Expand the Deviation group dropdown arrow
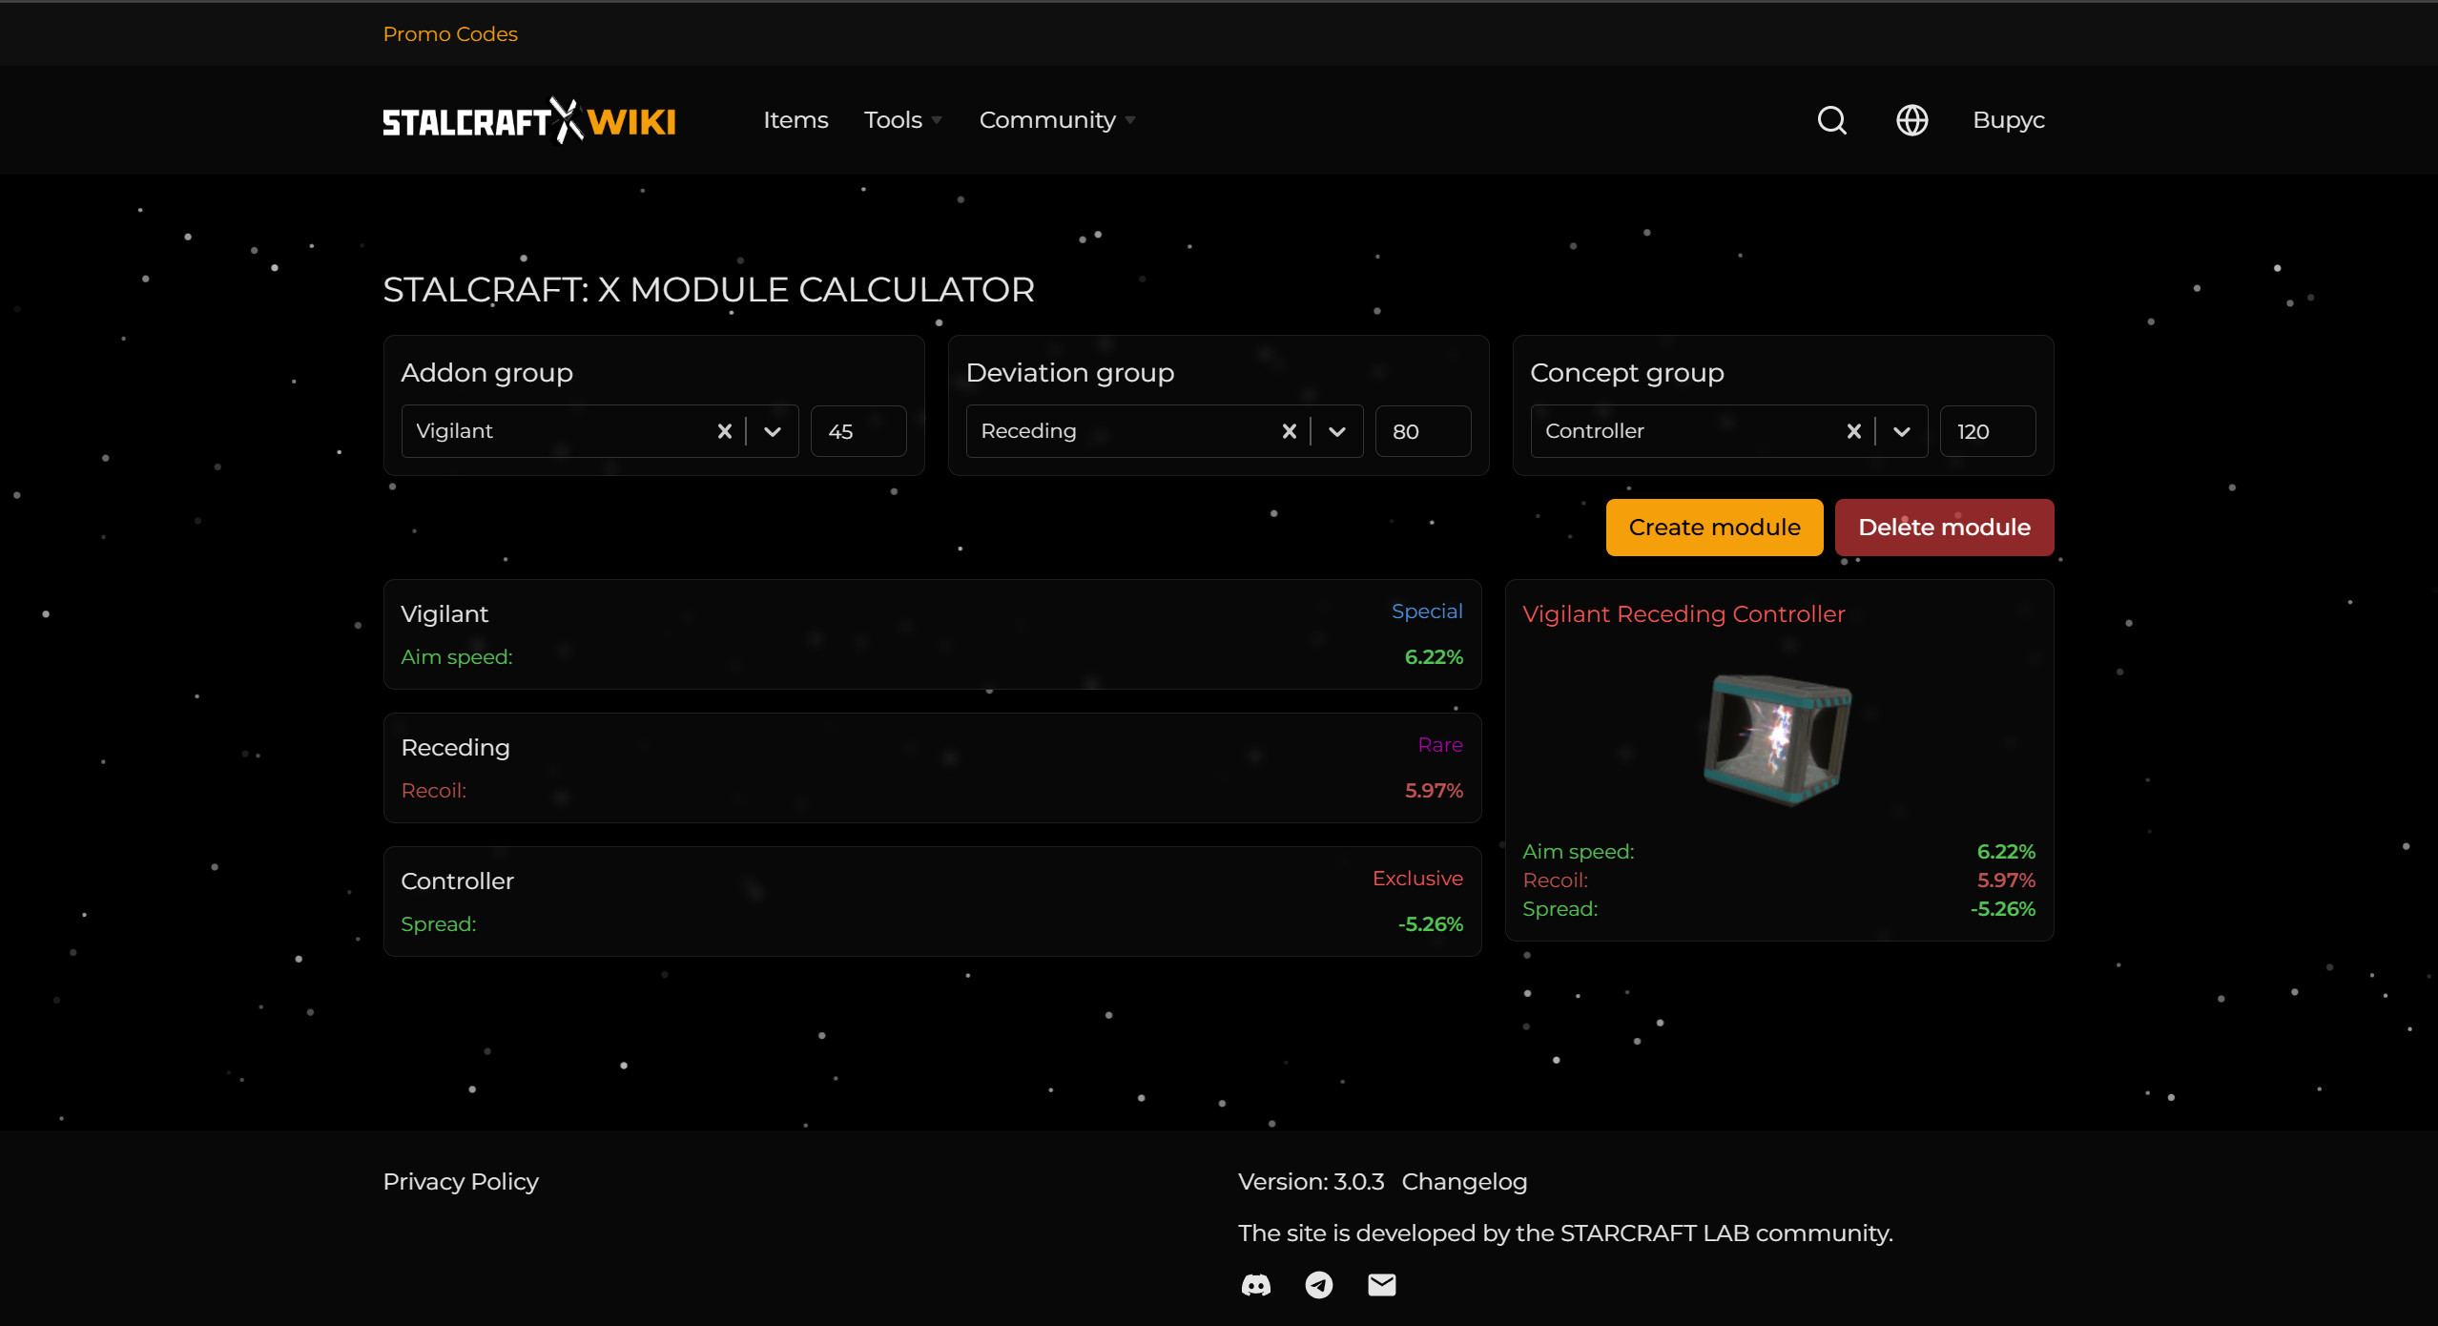The height and width of the screenshot is (1326, 2438). click(x=1337, y=431)
